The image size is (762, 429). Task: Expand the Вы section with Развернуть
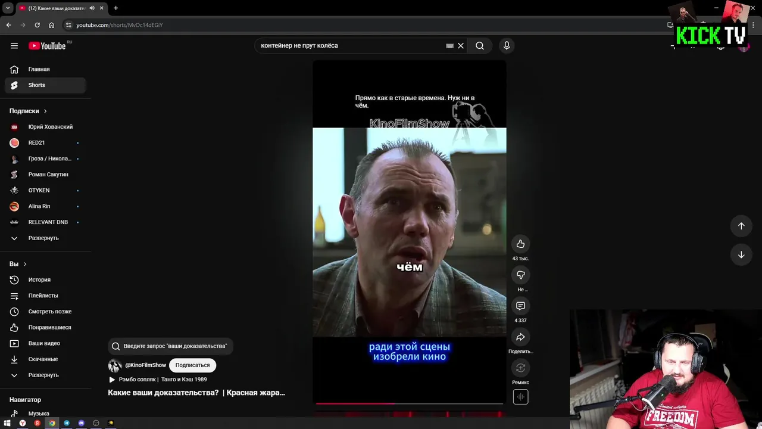[45, 375]
